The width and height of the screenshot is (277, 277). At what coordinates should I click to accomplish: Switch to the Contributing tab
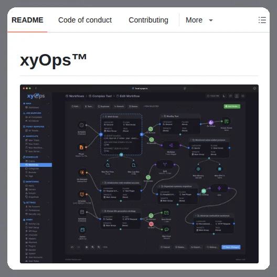tap(148, 20)
